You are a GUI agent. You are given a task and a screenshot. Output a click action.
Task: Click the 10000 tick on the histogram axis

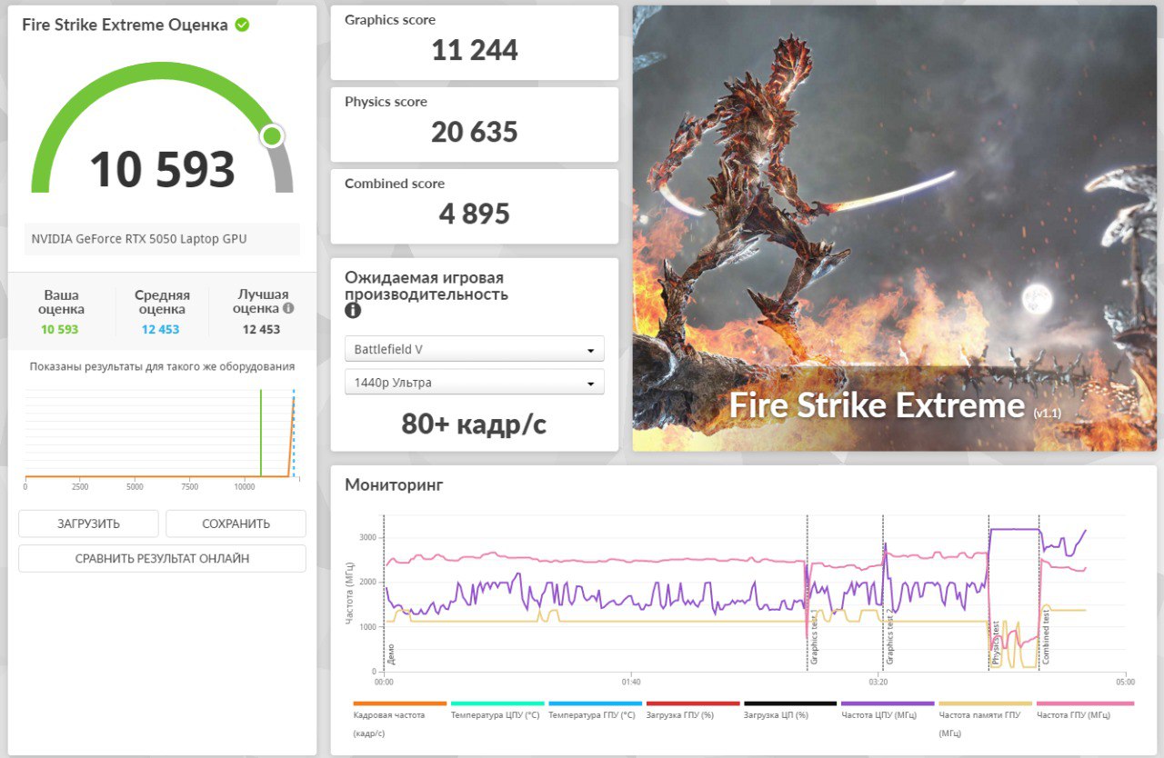click(x=245, y=487)
